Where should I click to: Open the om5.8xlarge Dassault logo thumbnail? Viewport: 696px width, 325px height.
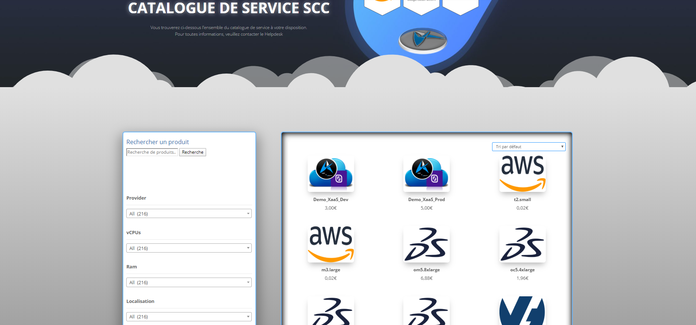[x=427, y=244]
